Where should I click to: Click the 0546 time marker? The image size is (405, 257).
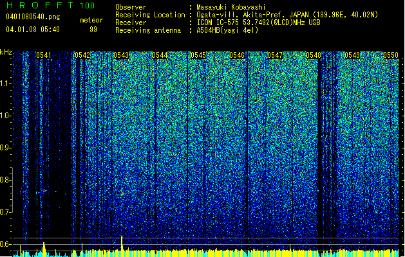[237, 55]
